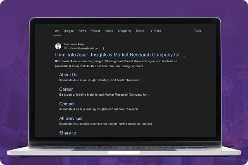This screenshot has width=248, height=165.
Task: Visit the Career sitelink
Action: pos(66,89)
